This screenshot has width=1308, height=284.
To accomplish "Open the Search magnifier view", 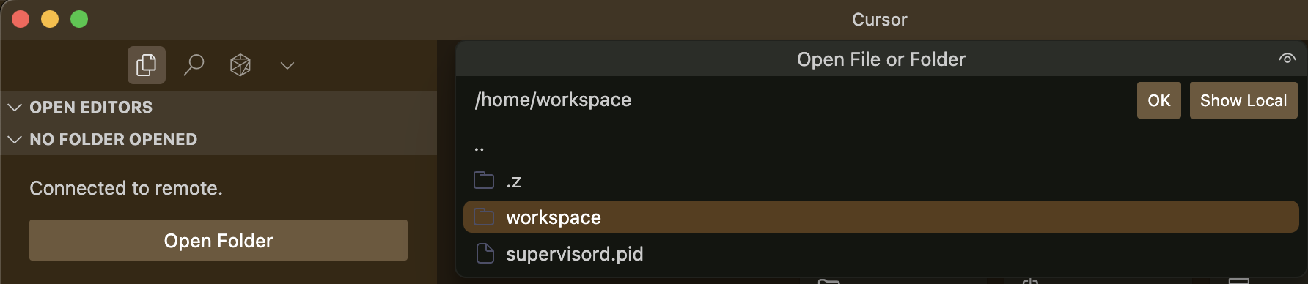I will click(x=194, y=65).
